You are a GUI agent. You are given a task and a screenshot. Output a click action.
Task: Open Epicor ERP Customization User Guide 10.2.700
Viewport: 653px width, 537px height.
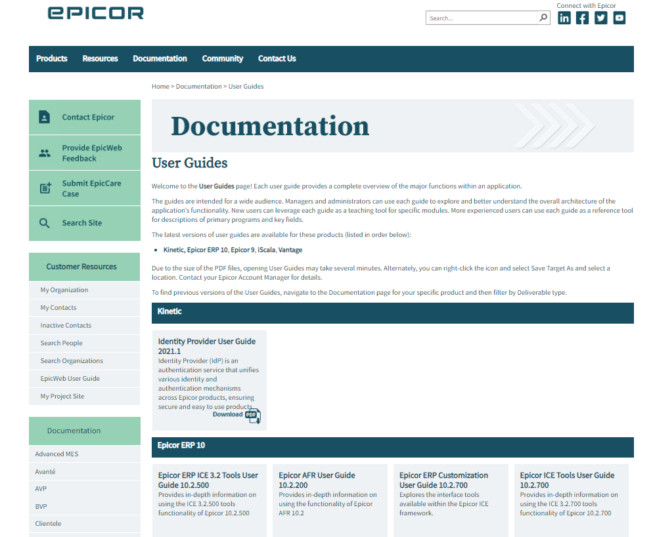pos(443,480)
